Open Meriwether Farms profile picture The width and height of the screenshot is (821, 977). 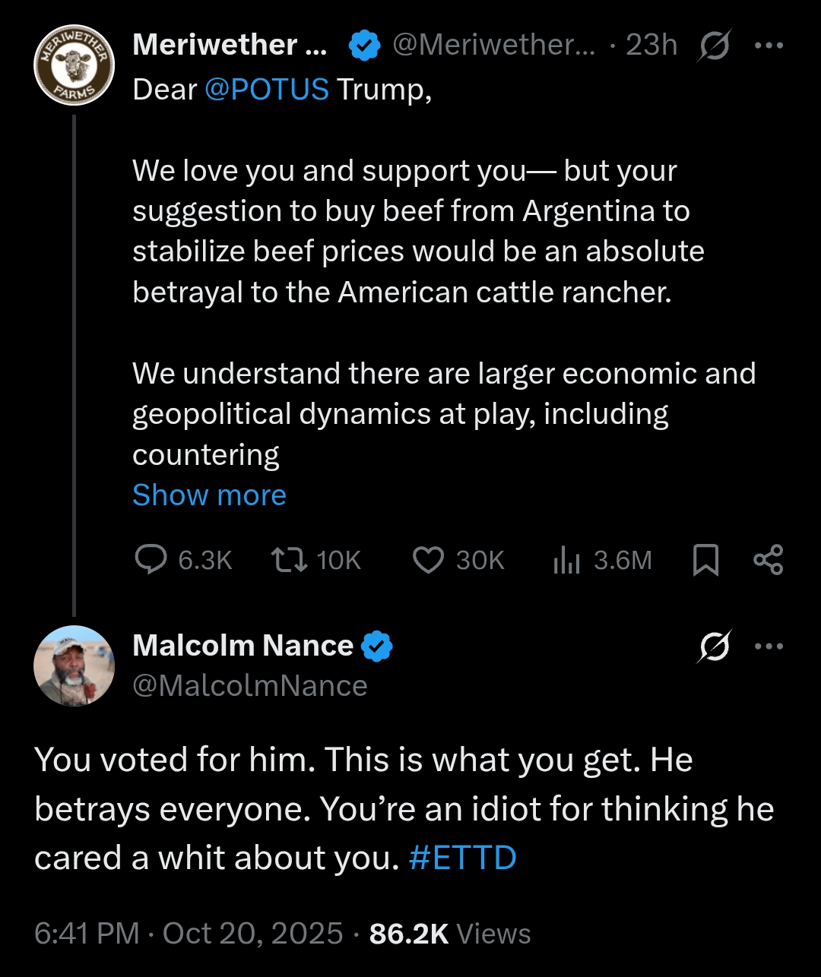(74, 65)
